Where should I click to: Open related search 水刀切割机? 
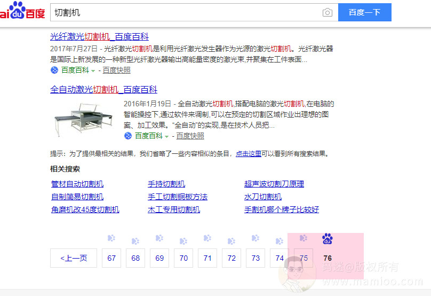(x=263, y=197)
